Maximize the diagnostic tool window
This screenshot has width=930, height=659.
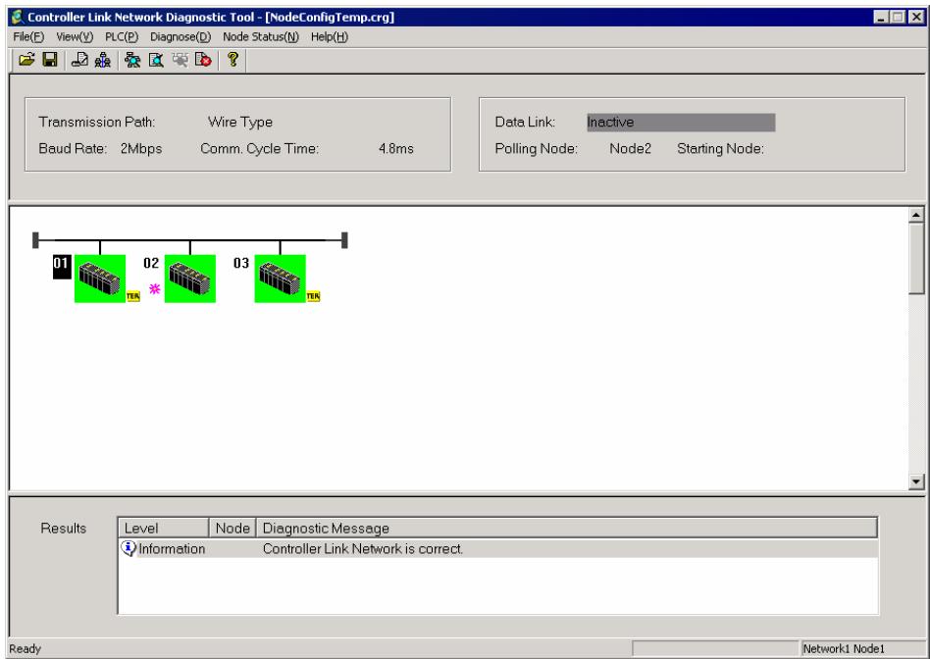click(x=898, y=18)
